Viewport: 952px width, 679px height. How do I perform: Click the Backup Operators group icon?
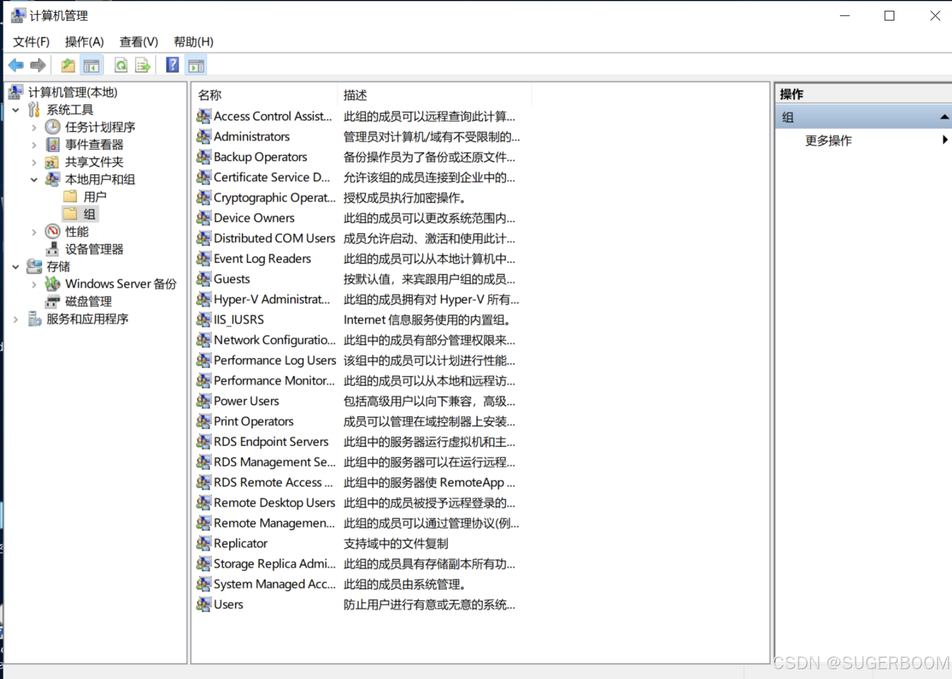point(203,157)
